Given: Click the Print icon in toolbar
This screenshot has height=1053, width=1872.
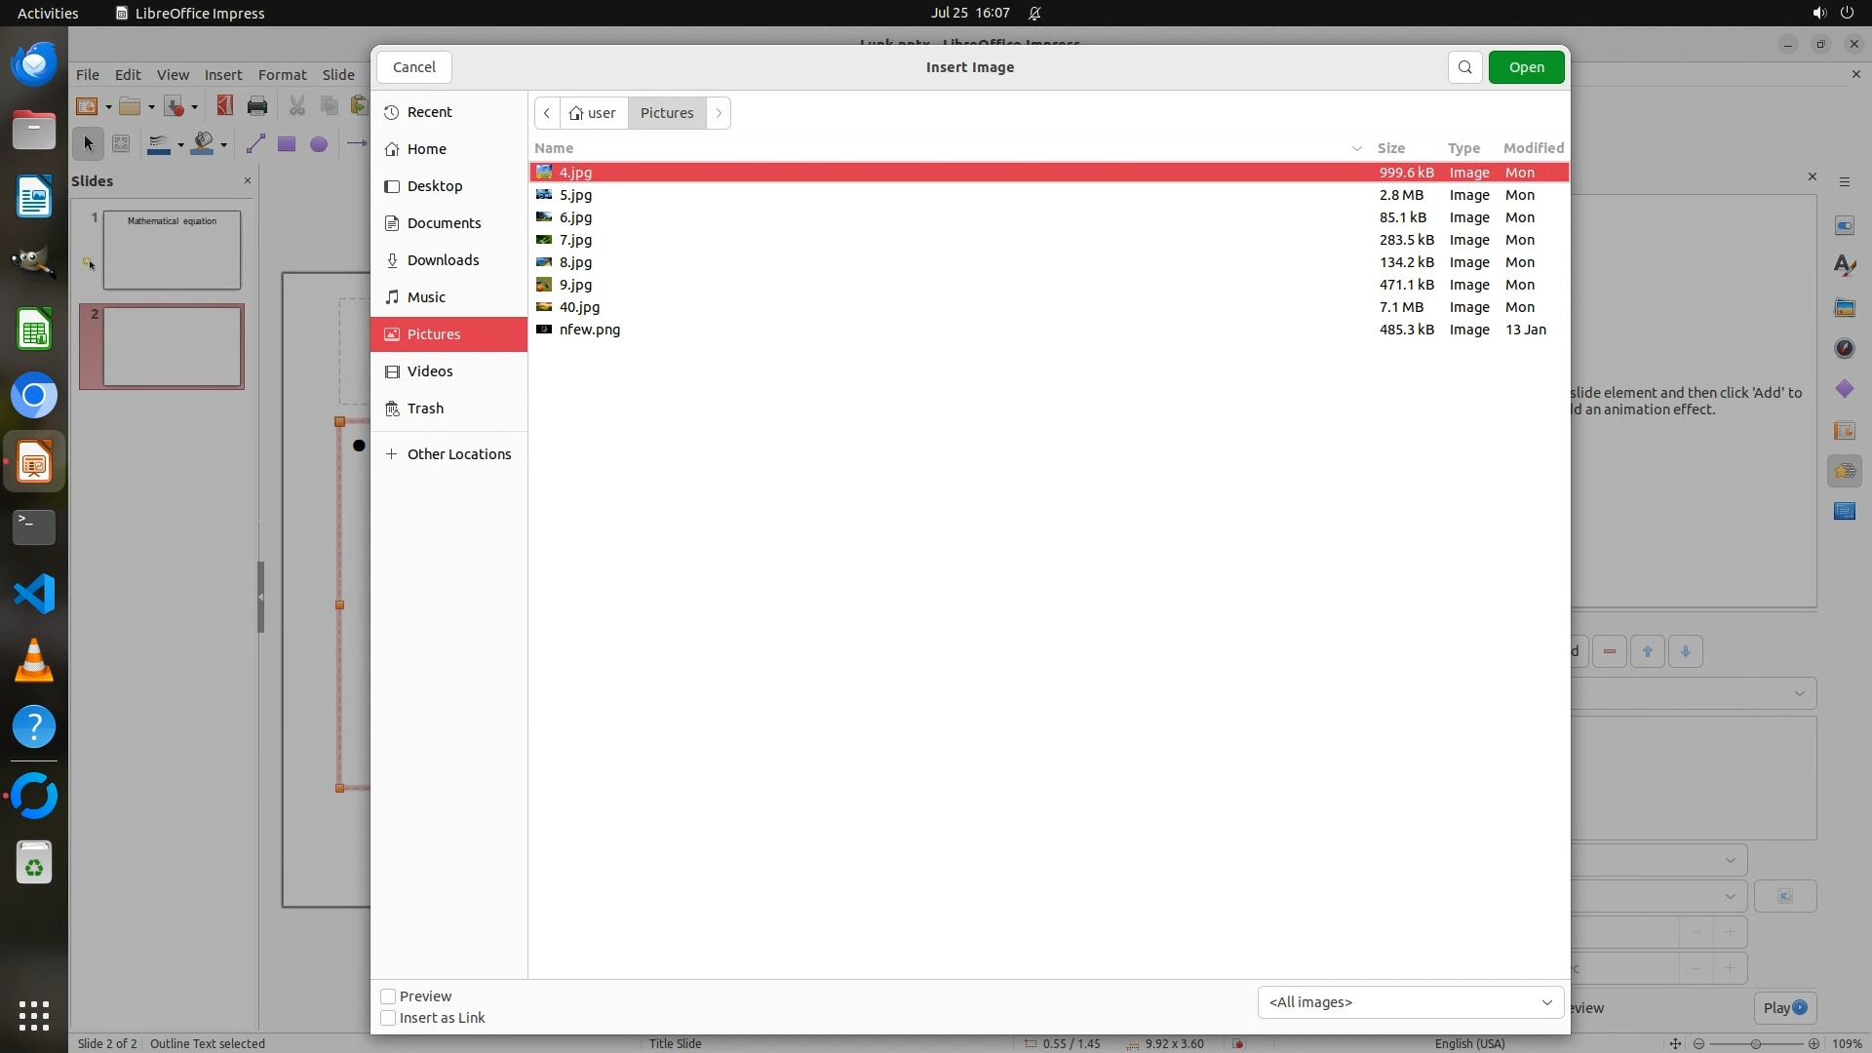Looking at the screenshot, I should coord(257,106).
